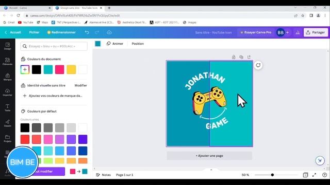
Task: Open the Maps bookmark
Action: click(x=42, y=22)
